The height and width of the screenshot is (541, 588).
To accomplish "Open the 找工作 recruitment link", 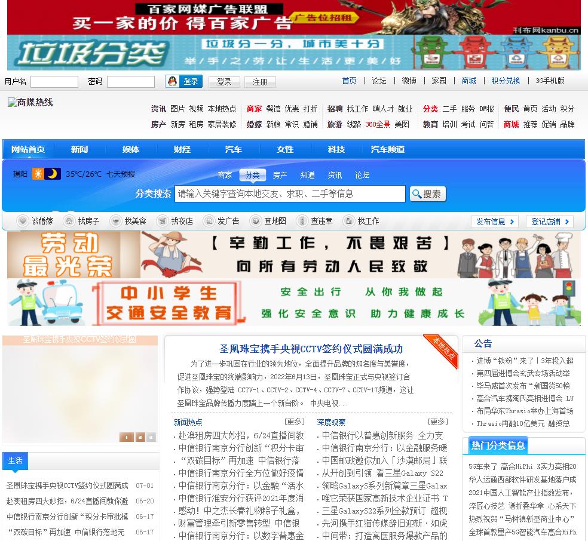I will pos(358,109).
